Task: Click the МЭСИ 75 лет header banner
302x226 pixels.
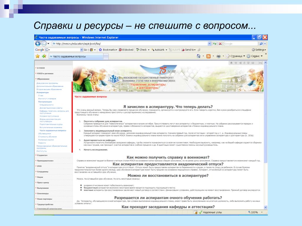Action: (x=168, y=78)
